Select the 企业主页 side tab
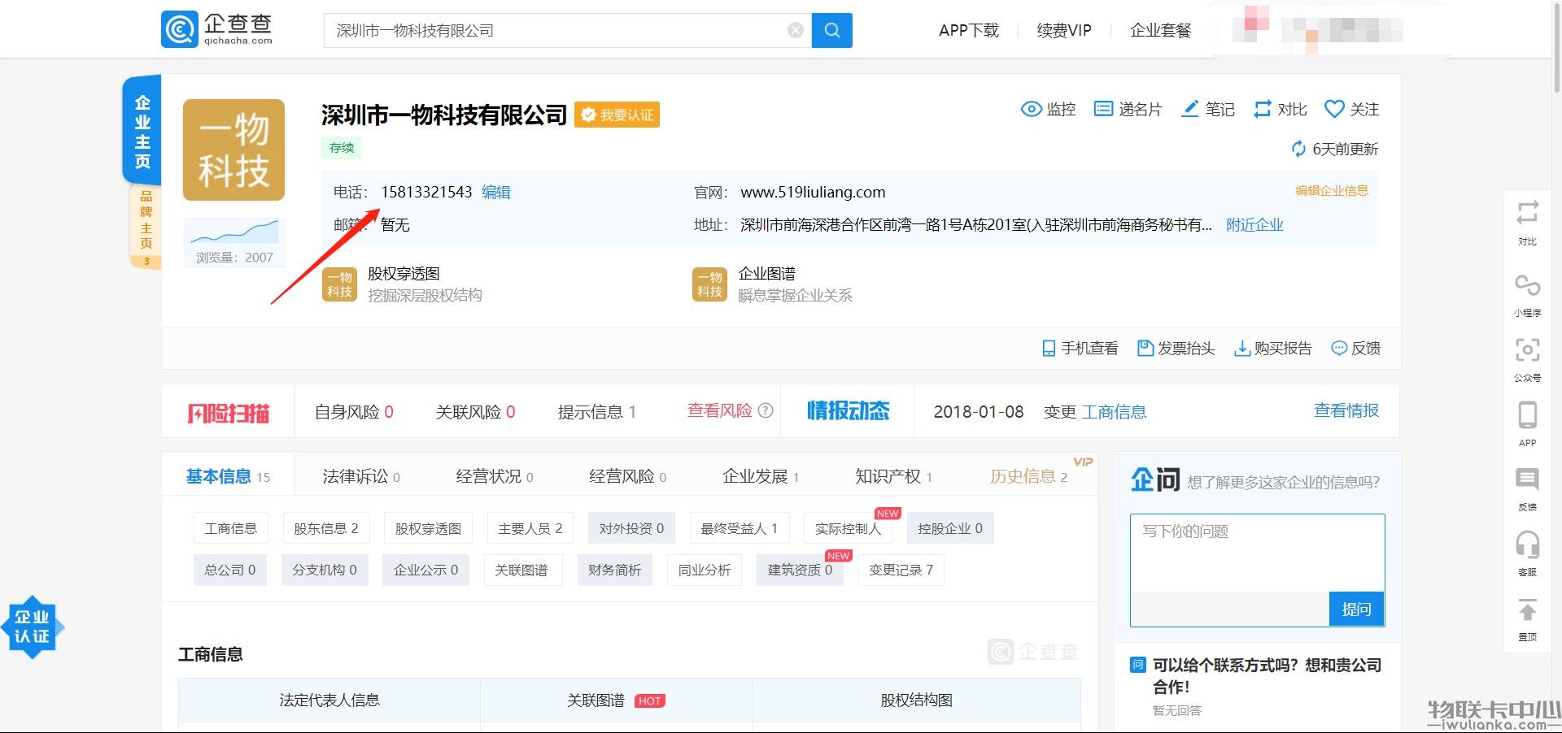Image resolution: width=1562 pixels, height=733 pixels. coord(142,131)
